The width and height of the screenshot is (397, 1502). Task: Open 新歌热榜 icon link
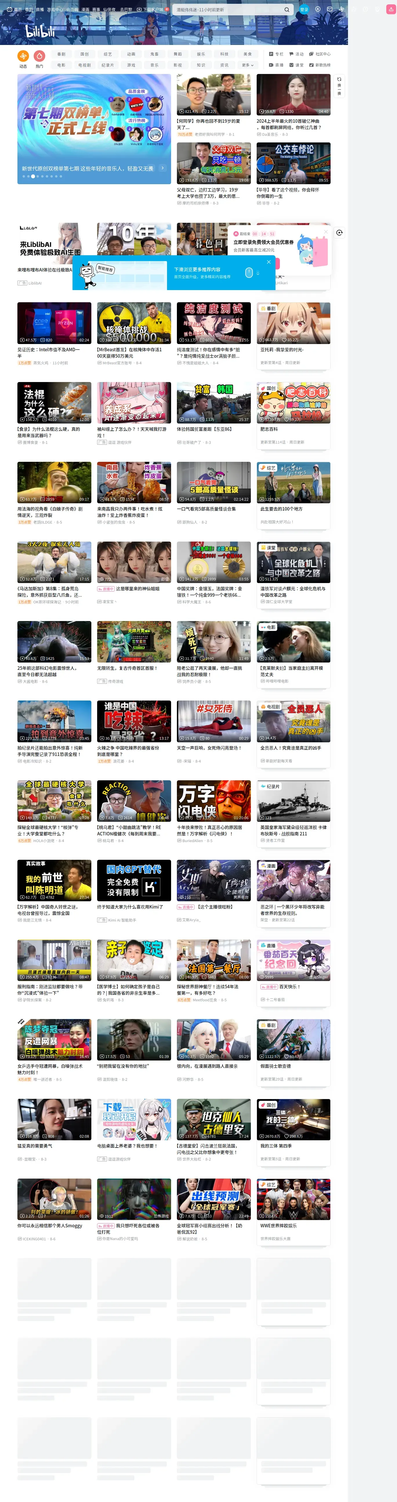[320, 65]
